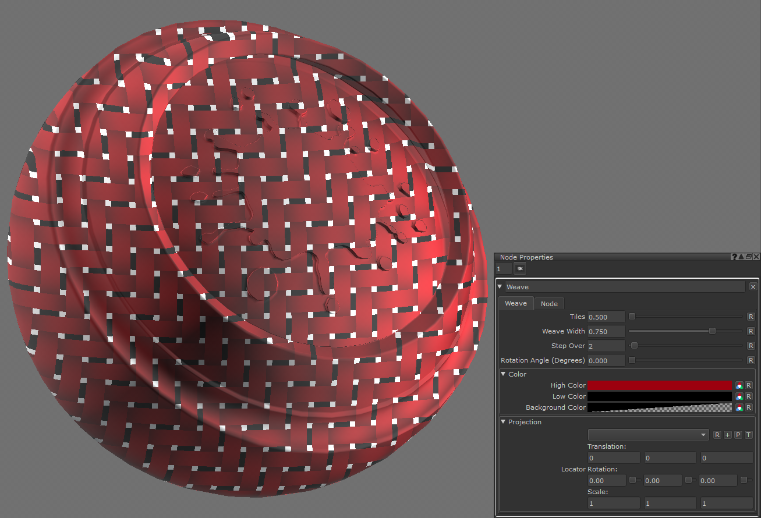Screen dimensions: 761x518
Task: Reset the Tiles value with R button
Action: 751,317
